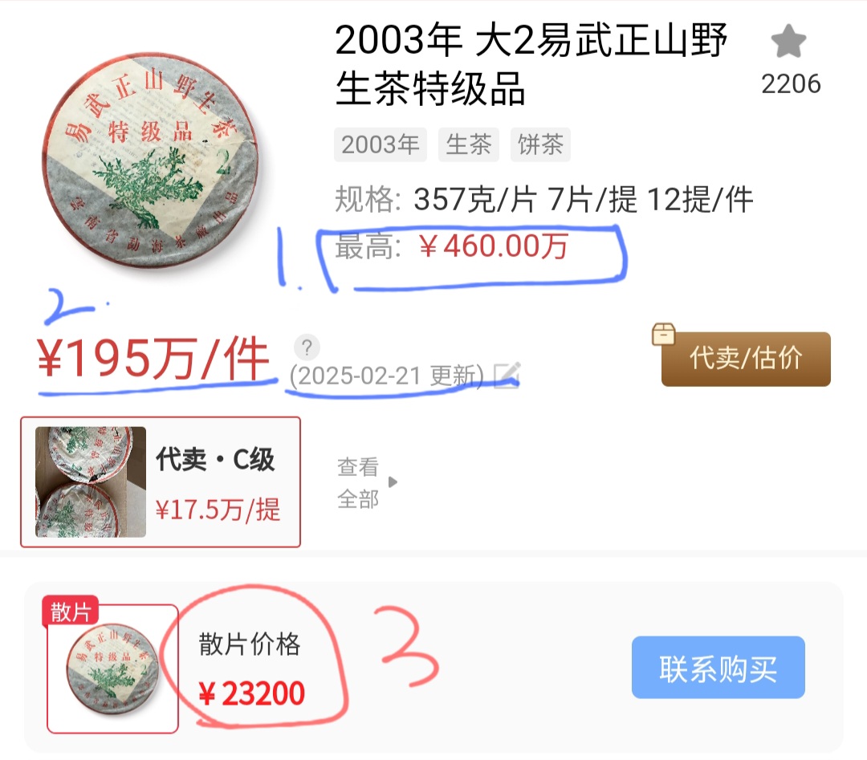Screen dimensions: 867x760
Task: Click the box icon on the 代卖/估价 button
Action: coord(664,334)
